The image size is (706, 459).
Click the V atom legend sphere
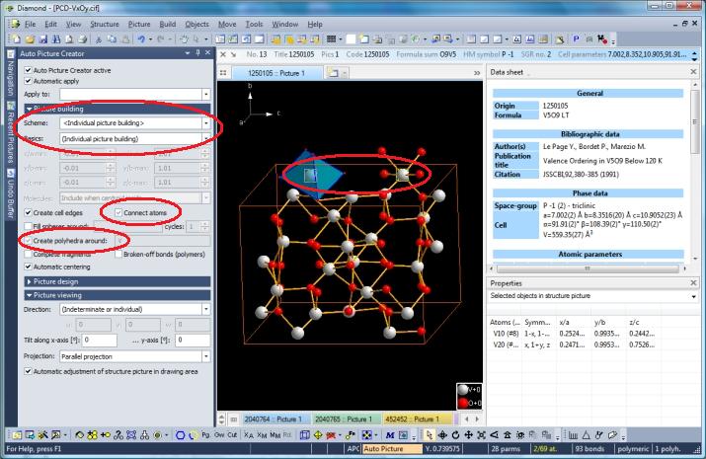coord(464,389)
